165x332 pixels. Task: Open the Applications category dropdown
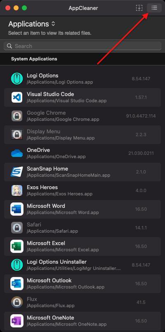click(x=32, y=24)
